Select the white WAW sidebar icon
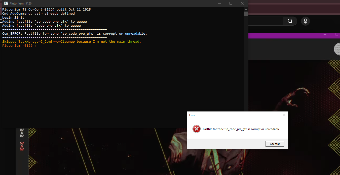 coord(22,133)
